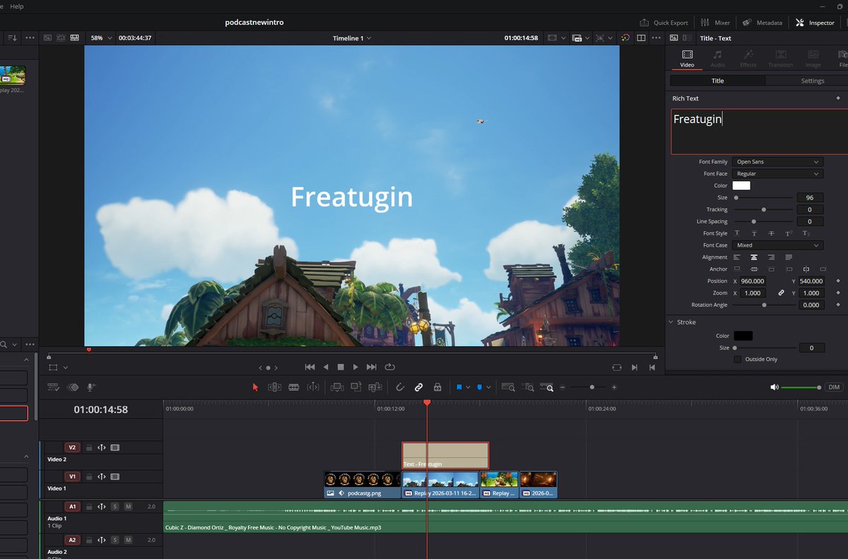Click the timeline zoom-in plus button
Viewport: 848px width, 559px height.
point(614,387)
